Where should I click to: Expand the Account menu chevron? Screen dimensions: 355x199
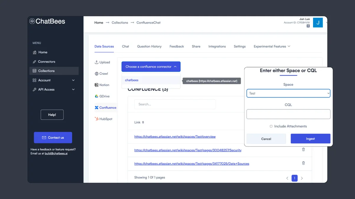tap(73, 80)
